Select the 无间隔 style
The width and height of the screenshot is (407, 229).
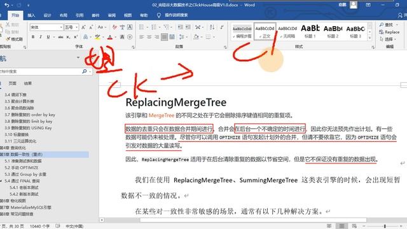click(x=287, y=32)
